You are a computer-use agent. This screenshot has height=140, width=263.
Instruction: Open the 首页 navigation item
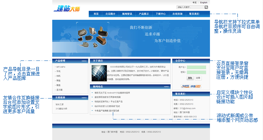96,14
